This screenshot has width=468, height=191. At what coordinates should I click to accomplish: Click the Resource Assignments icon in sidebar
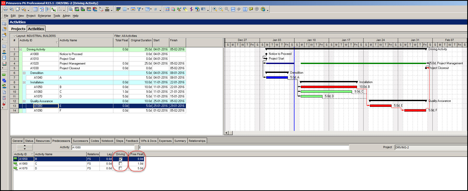click(x=4, y=86)
